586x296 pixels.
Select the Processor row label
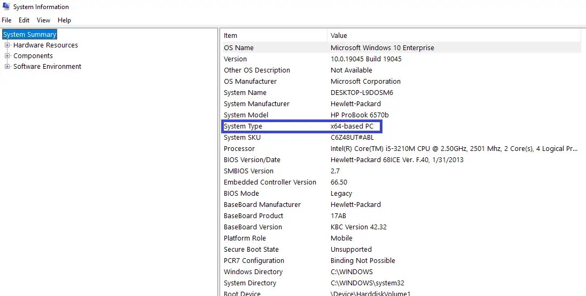[239, 149]
